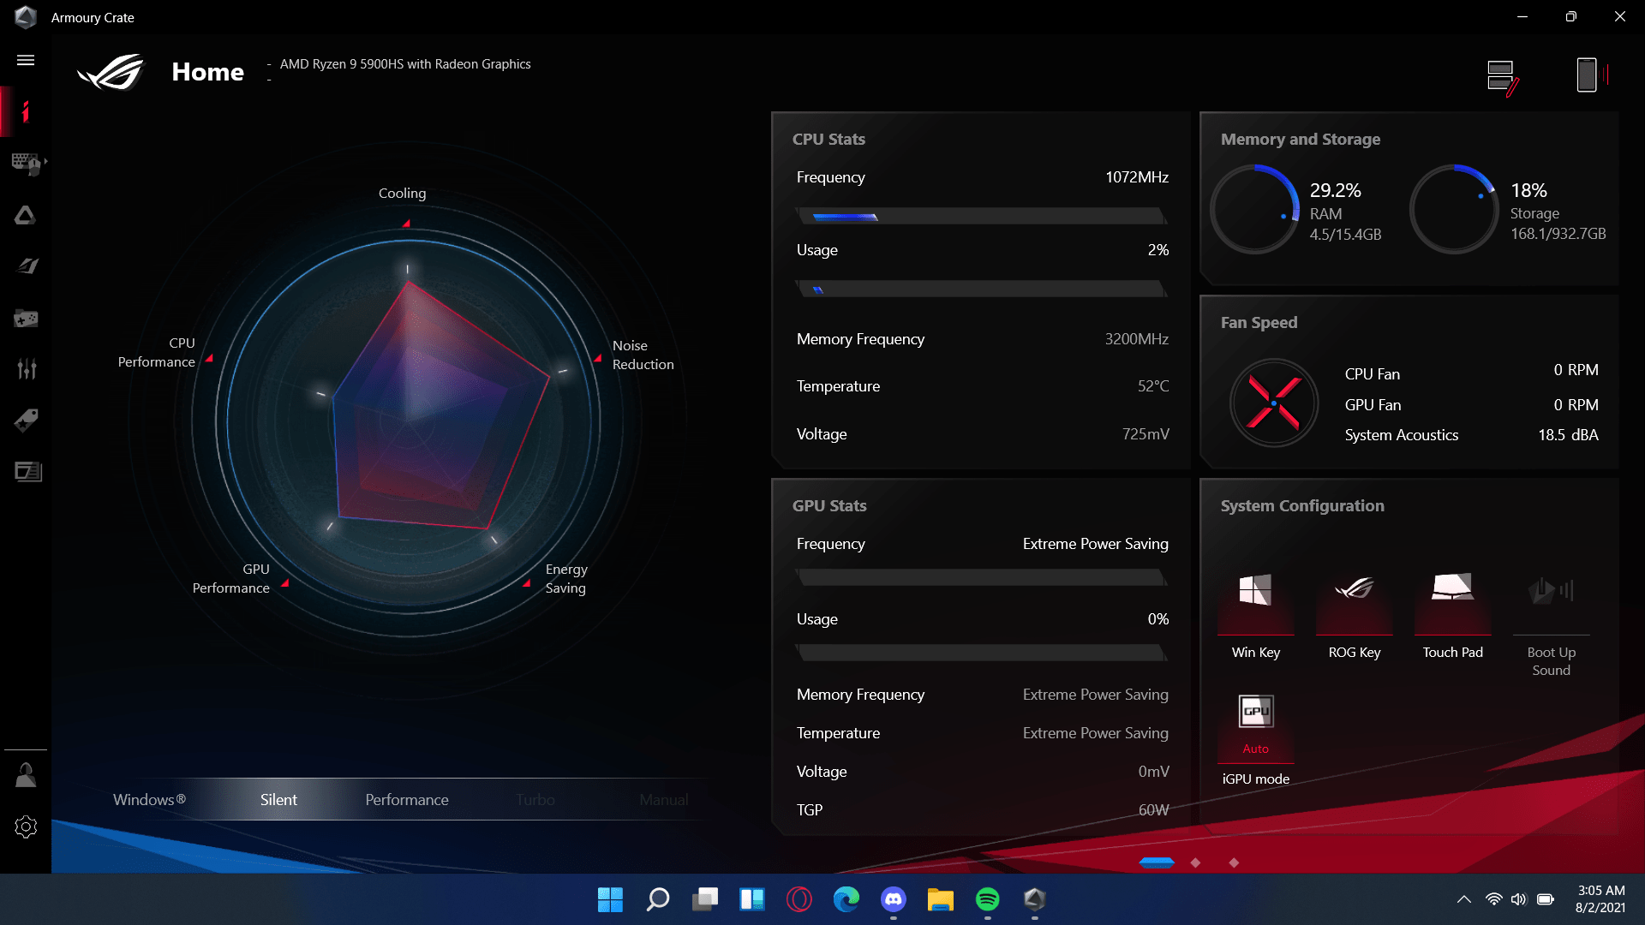Open Aura Sync from the sidebar
This screenshot has height=925, width=1645.
point(26,216)
